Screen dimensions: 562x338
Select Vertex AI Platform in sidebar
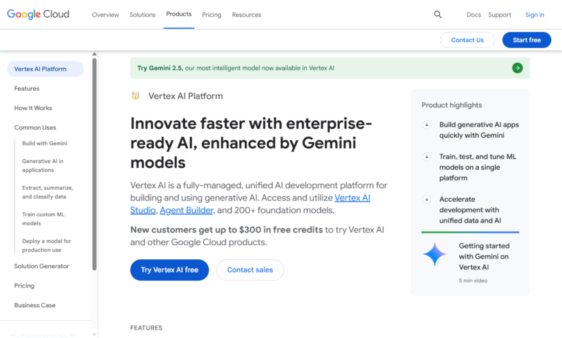45,68
